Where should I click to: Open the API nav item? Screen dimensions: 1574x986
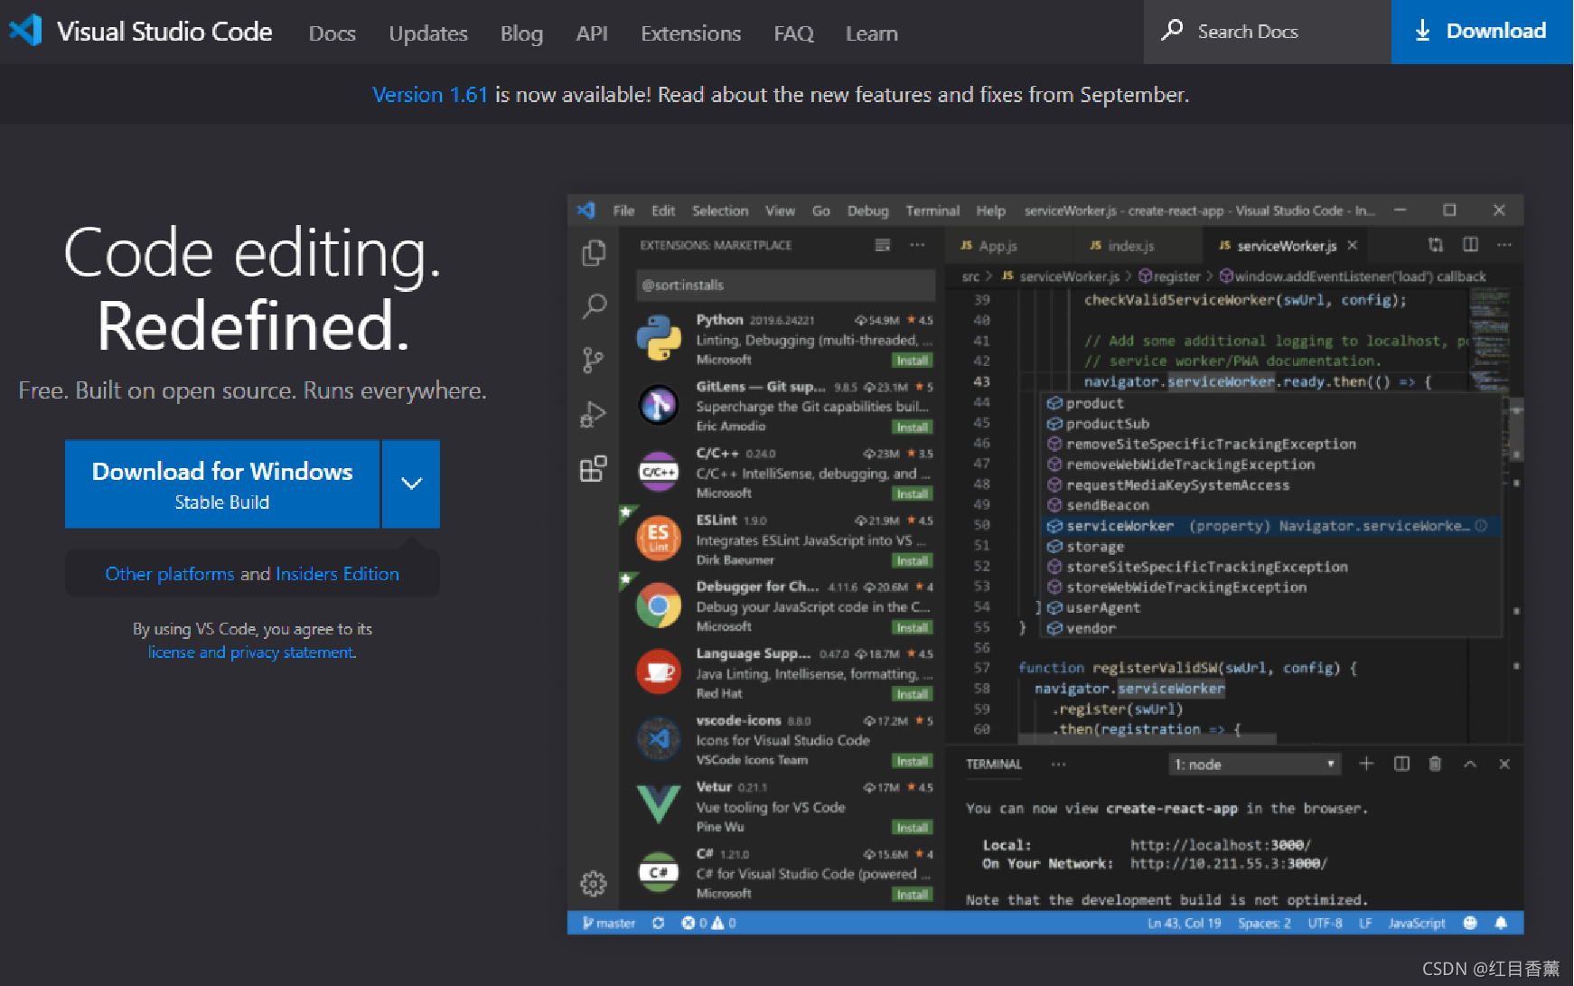coord(592,33)
